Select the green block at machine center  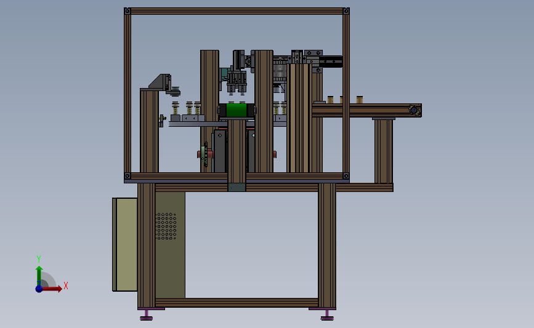point(237,110)
